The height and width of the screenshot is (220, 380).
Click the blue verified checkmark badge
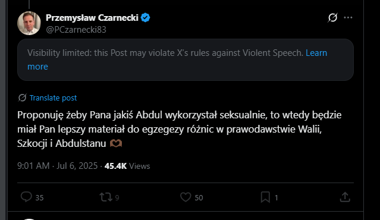click(x=146, y=18)
